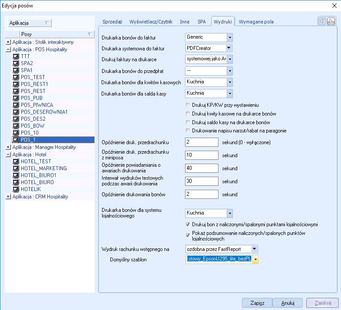Open Wydruk rachunku wstępnego na dropdown
Viewport: 341px width, 310px height.
coord(254,249)
